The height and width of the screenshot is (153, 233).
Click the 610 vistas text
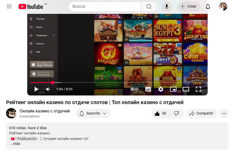click(18, 128)
